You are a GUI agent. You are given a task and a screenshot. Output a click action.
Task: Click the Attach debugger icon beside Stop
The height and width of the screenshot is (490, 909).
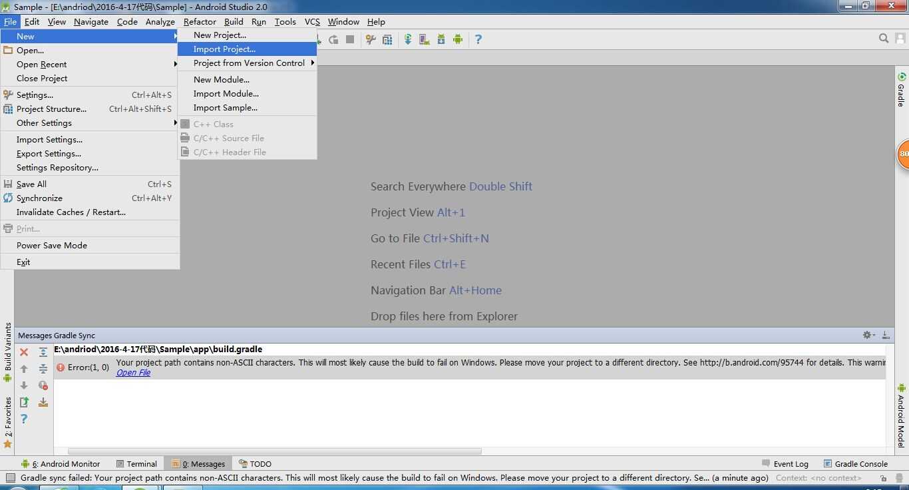333,39
